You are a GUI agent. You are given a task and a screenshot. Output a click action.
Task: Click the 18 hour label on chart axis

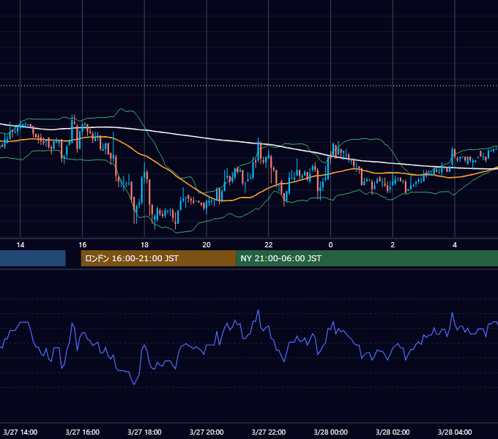[x=144, y=245]
